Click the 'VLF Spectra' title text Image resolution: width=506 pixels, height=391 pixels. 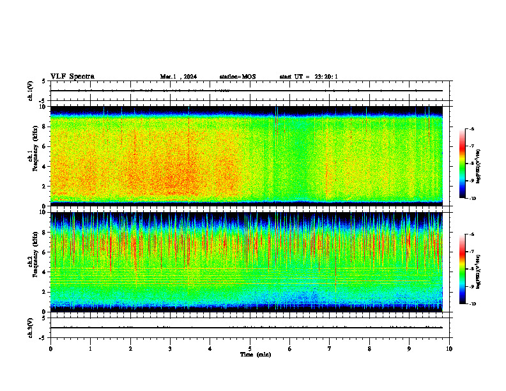tap(72, 77)
